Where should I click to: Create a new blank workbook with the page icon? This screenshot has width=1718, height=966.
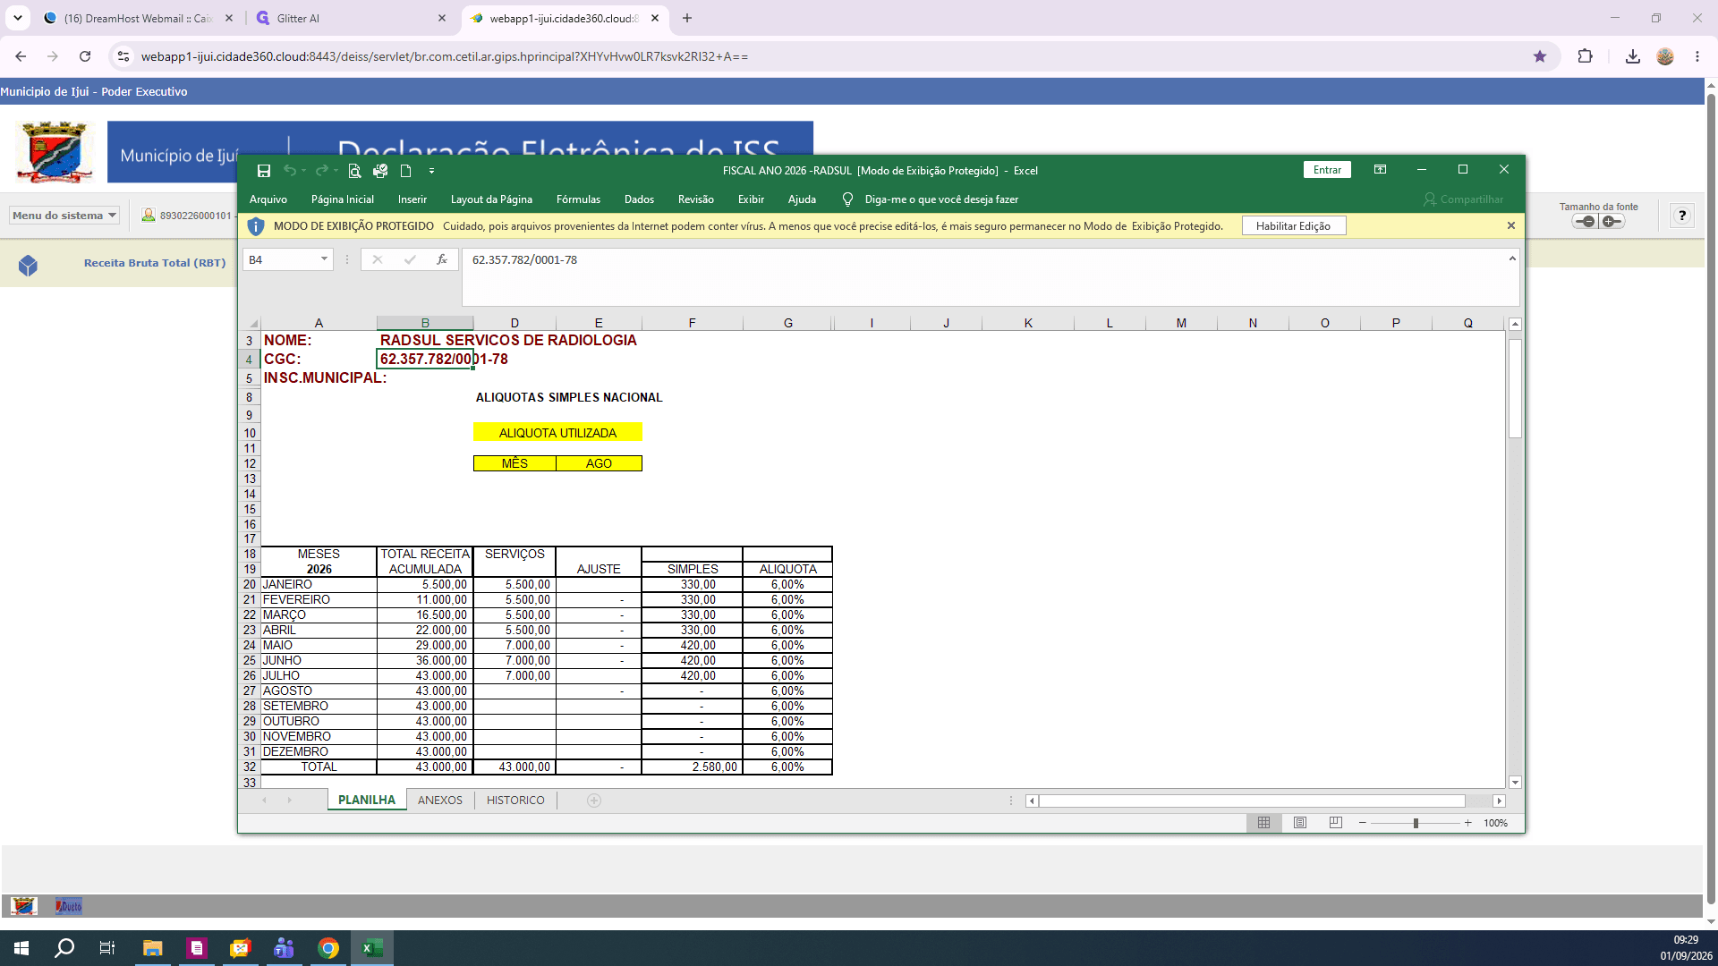tap(405, 170)
